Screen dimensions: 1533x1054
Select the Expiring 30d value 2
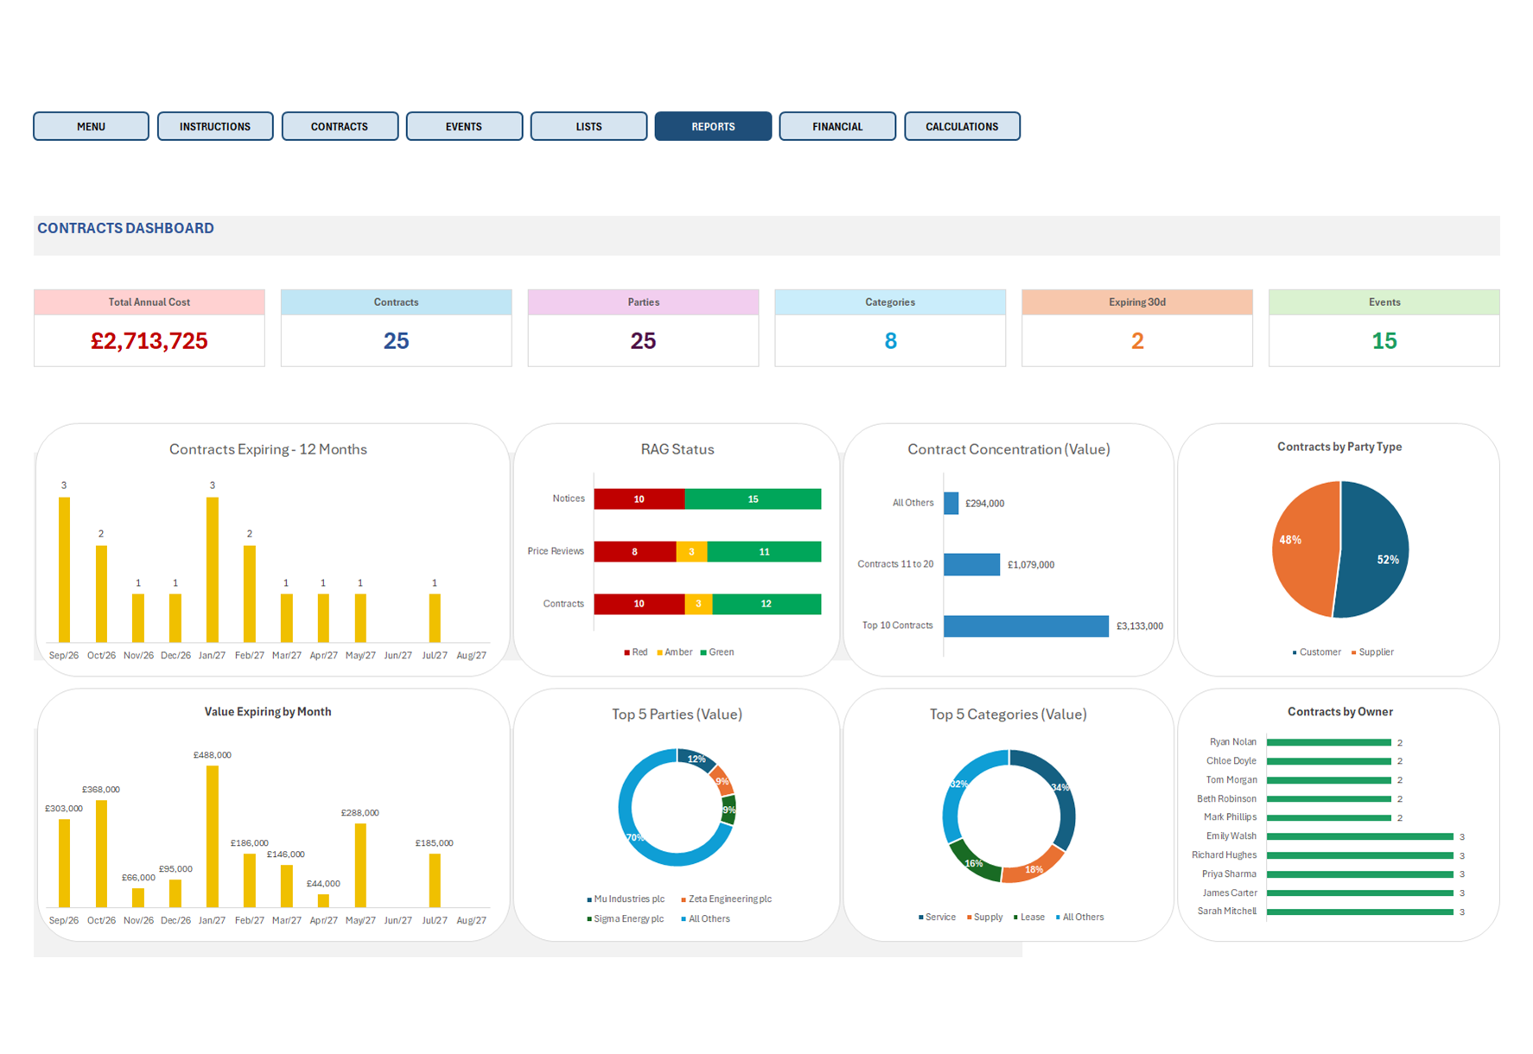(x=1137, y=340)
